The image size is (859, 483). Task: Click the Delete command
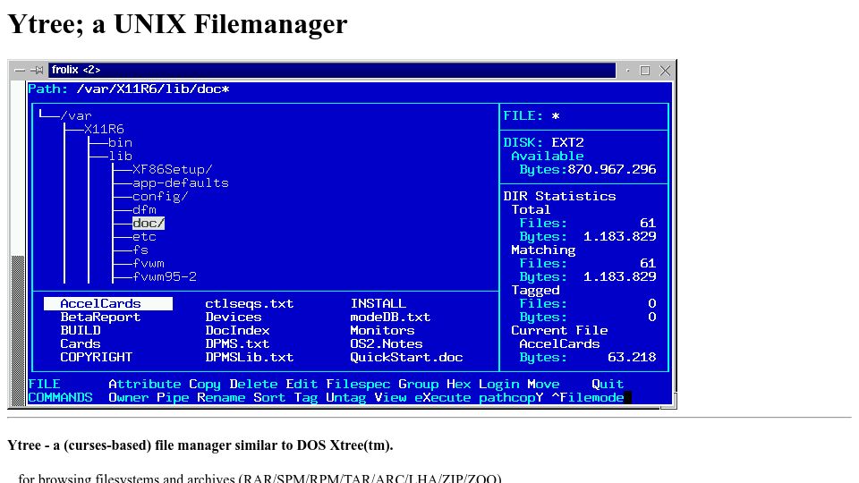(253, 384)
